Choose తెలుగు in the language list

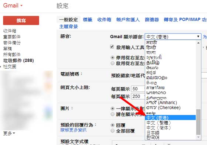[x=170, y=68]
